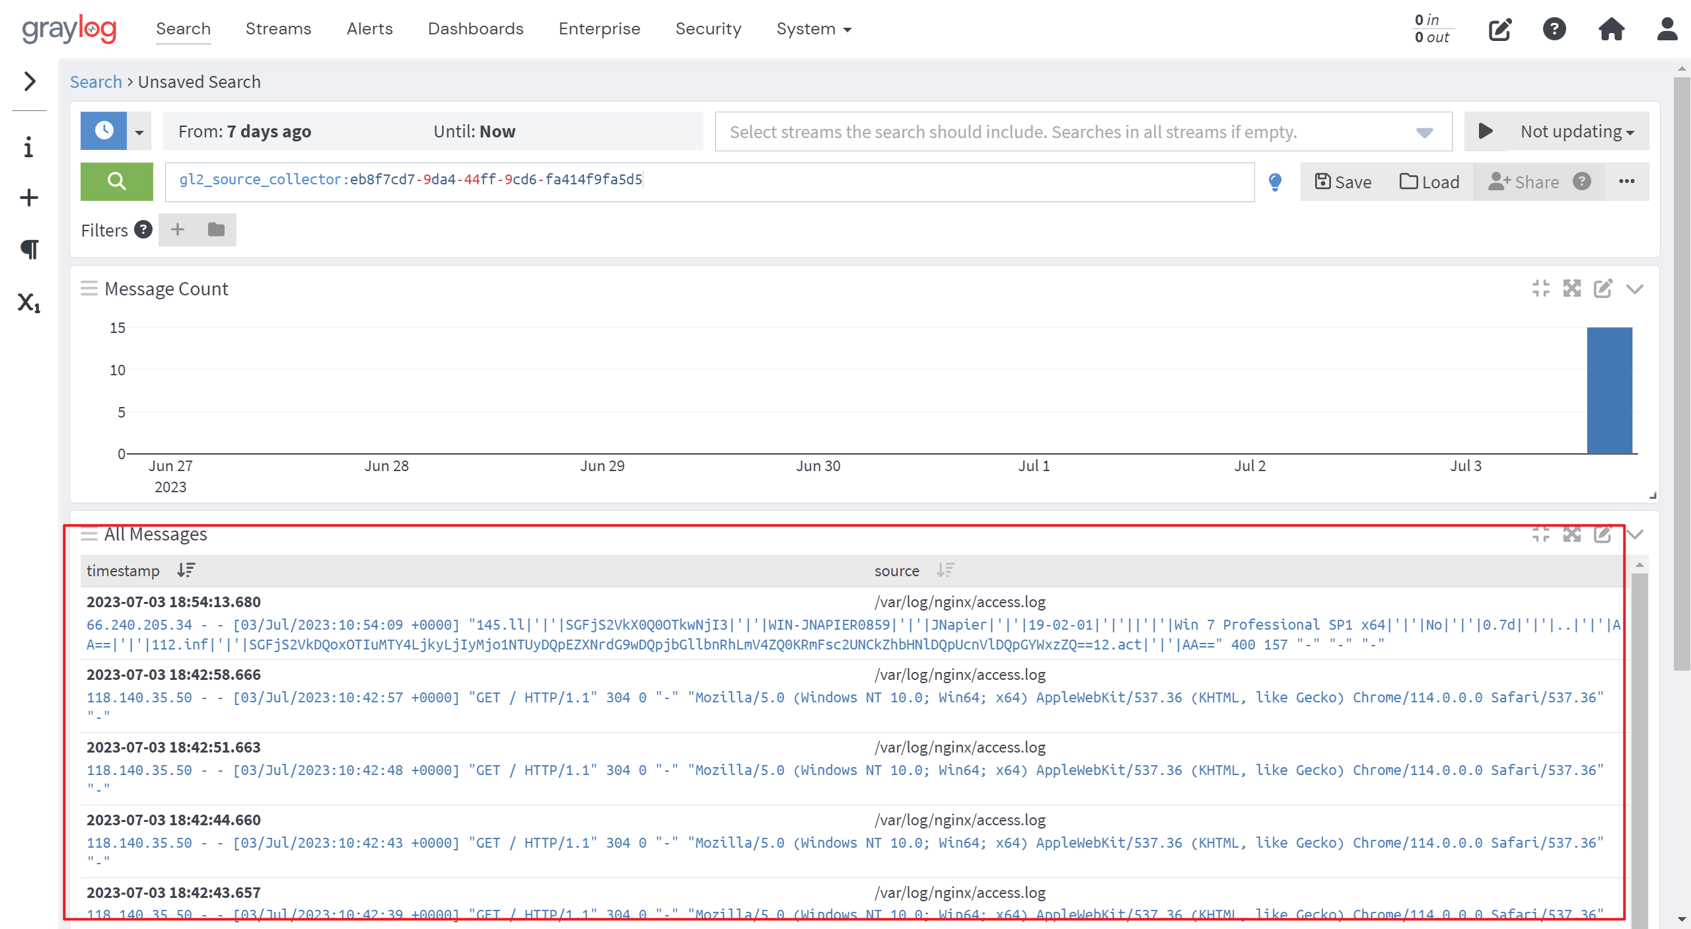Toggle source column sort order
The image size is (1691, 929).
945,570
